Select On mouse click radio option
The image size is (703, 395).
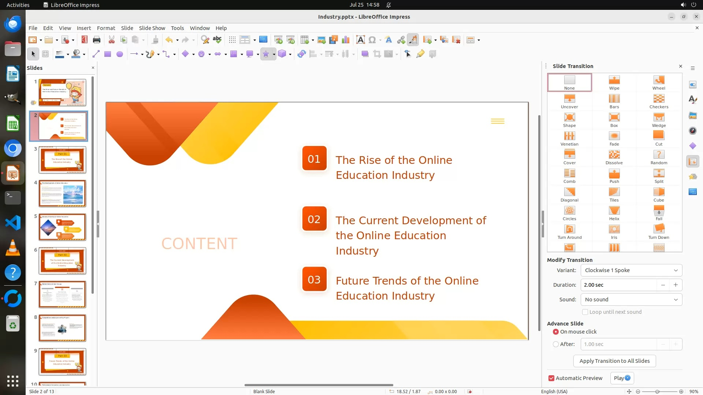pyautogui.click(x=556, y=332)
